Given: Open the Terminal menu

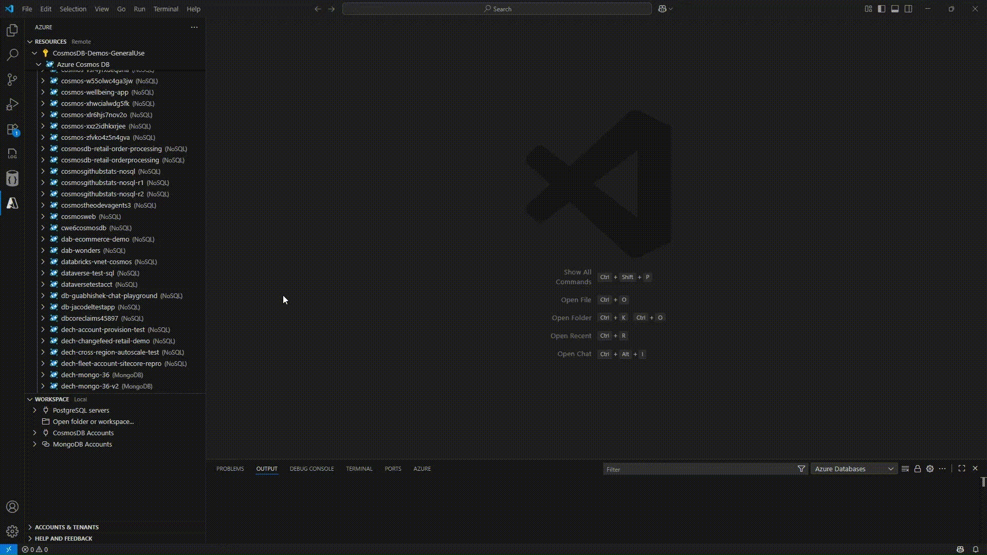Looking at the screenshot, I should tap(166, 9).
